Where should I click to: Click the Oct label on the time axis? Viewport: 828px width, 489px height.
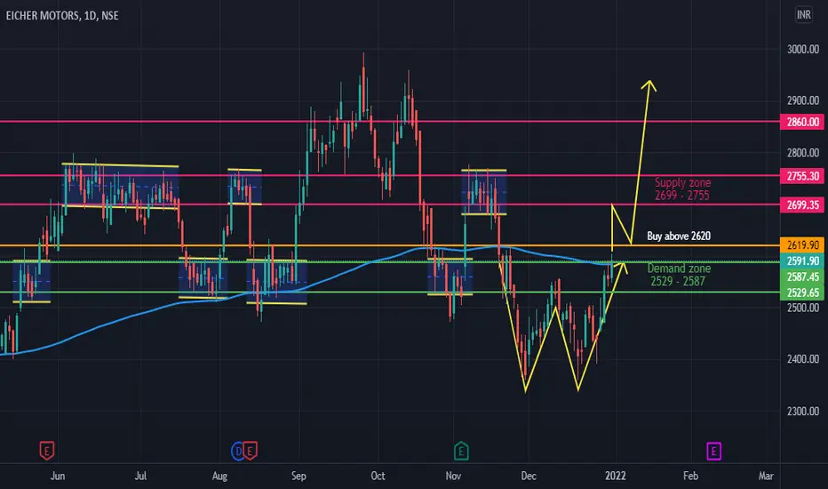[x=378, y=476]
